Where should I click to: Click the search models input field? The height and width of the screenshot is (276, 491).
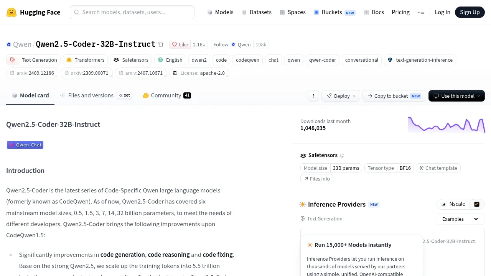pyautogui.click(x=132, y=12)
